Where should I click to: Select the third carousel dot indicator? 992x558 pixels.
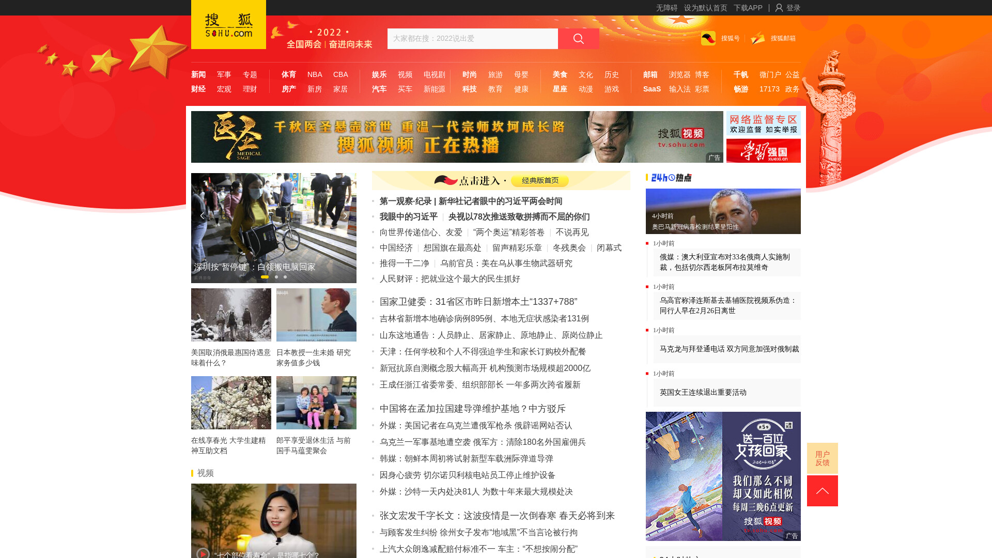(285, 277)
